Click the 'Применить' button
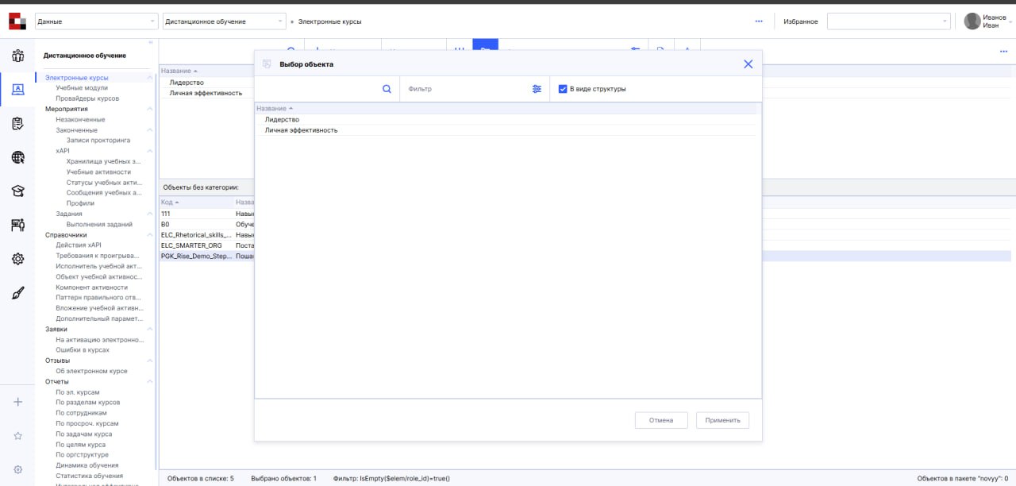 (x=722, y=420)
